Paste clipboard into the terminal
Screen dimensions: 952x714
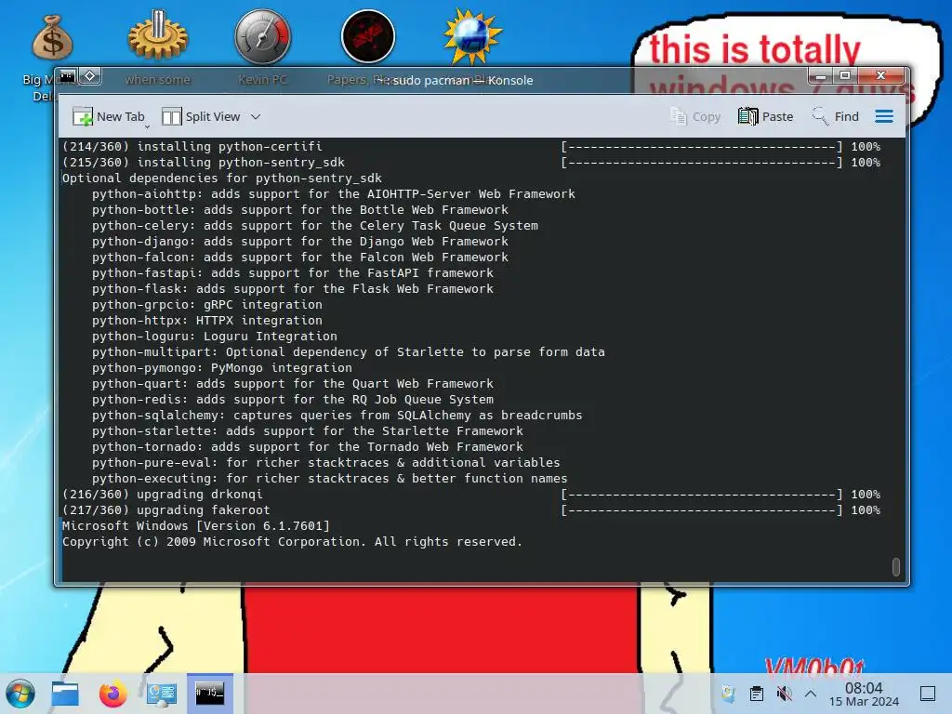coord(766,116)
